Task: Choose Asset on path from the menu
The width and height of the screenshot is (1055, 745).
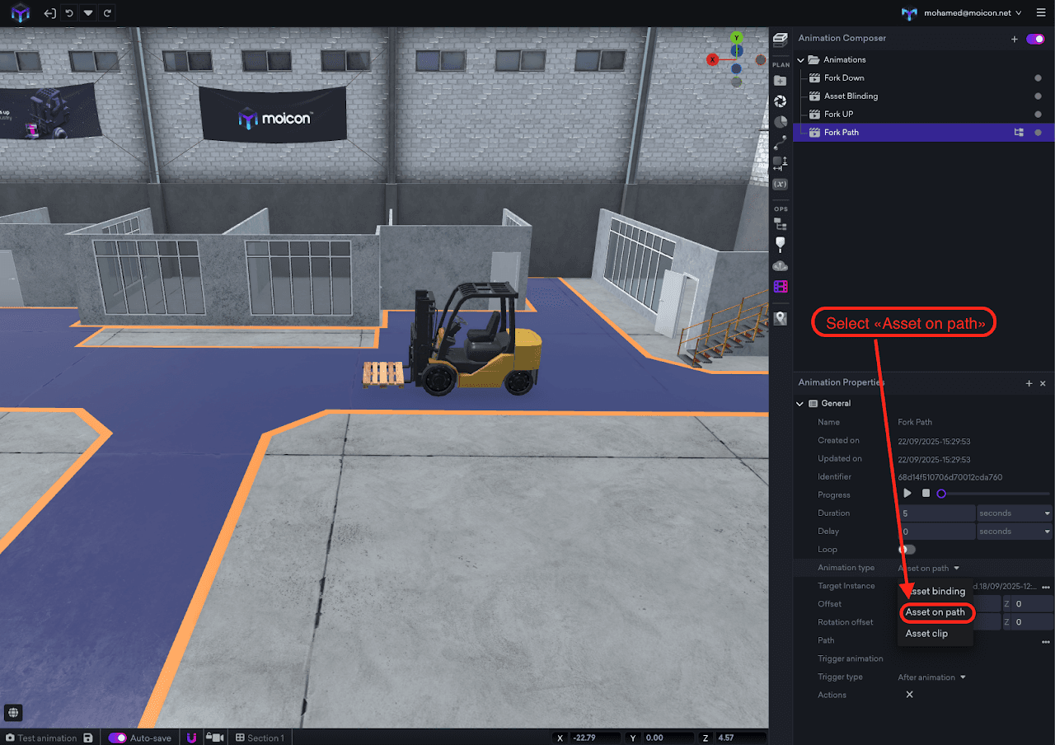Action: [935, 612]
